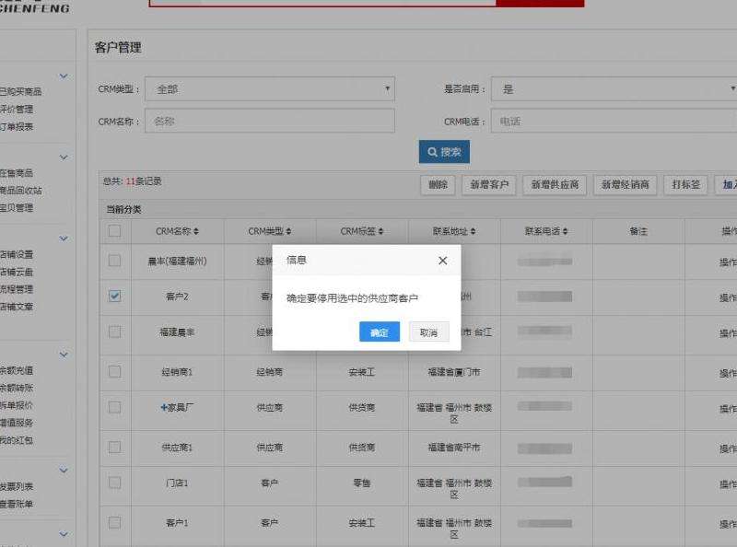Open 评价管理 in the sidebar
Viewport: 737px width, 547px height.
pos(17,109)
